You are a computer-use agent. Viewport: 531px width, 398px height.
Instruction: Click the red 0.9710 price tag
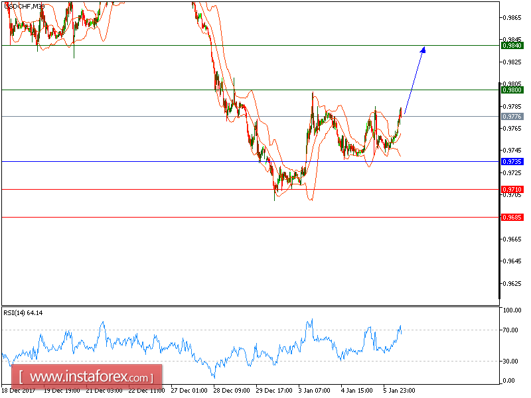pos(512,190)
